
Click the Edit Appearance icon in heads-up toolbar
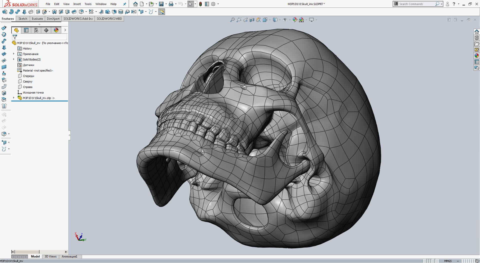tap(294, 20)
